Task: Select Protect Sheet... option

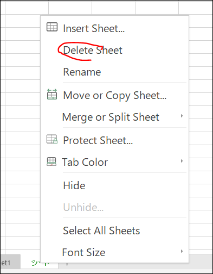Action: tap(115, 140)
